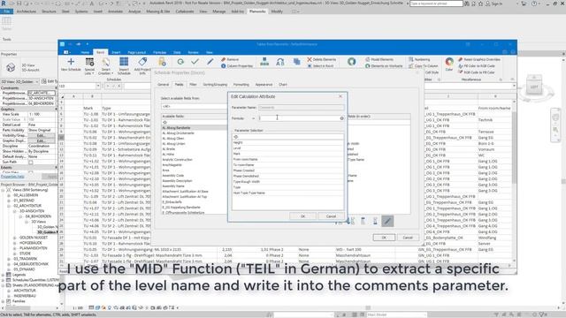The image size is (566, 318).
Task: Click the A-B rename text icon
Action: [280, 62]
